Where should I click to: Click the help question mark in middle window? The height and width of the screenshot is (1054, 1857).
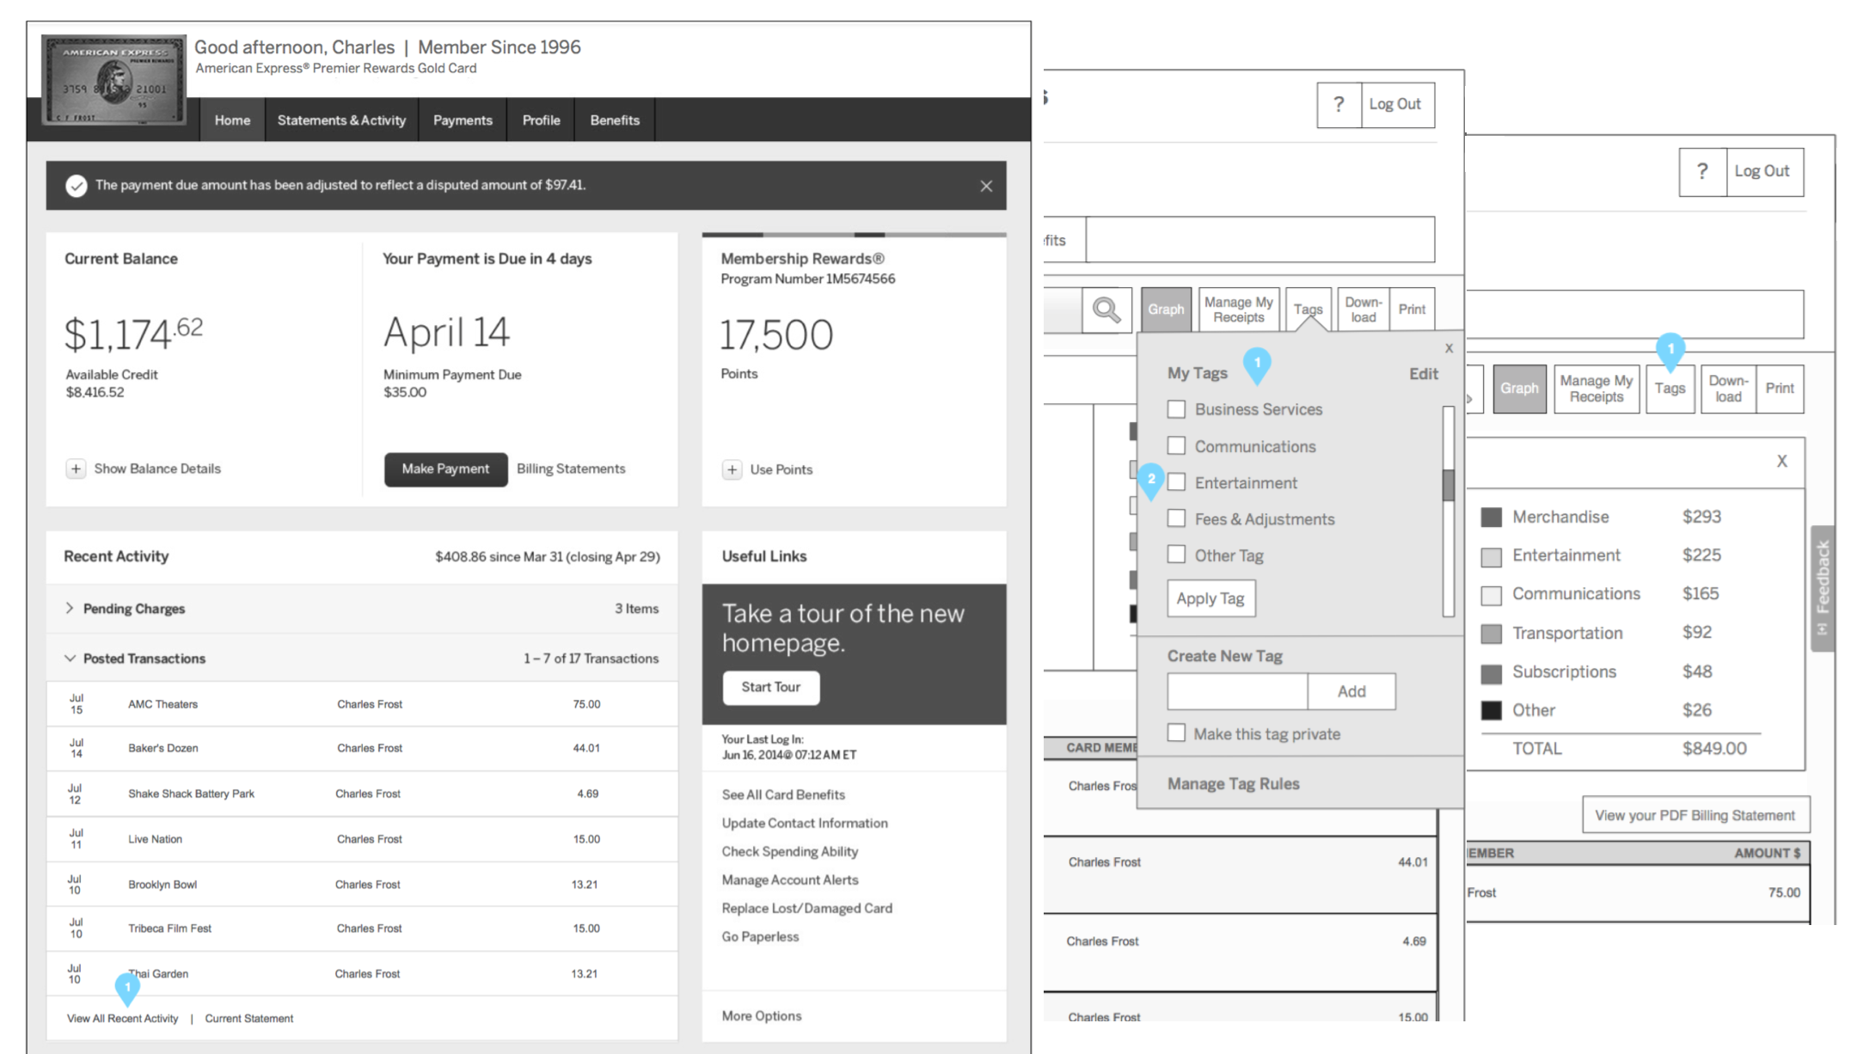1339,104
